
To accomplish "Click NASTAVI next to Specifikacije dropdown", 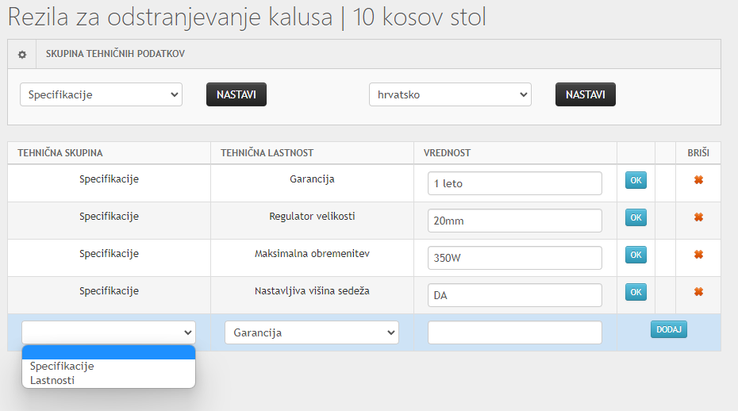I will tap(236, 94).
